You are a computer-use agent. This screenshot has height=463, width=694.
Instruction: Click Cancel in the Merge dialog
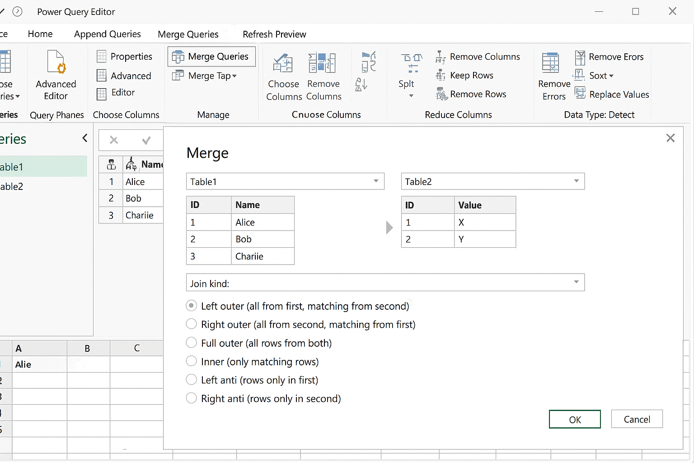click(x=637, y=419)
